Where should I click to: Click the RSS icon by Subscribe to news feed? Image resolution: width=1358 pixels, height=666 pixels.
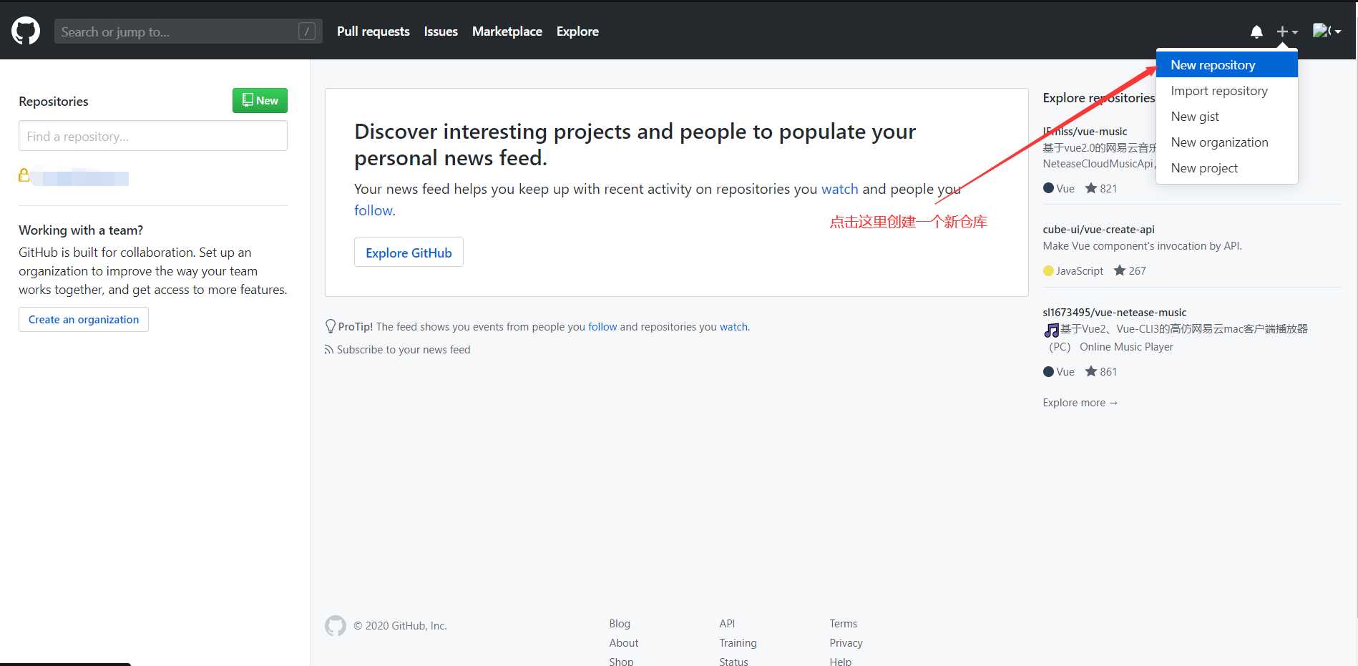pyautogui.click(x=329, y=350)
